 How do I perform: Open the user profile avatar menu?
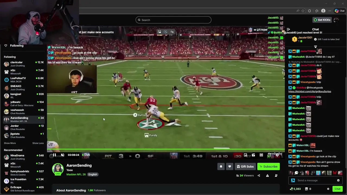coord(336,20)
